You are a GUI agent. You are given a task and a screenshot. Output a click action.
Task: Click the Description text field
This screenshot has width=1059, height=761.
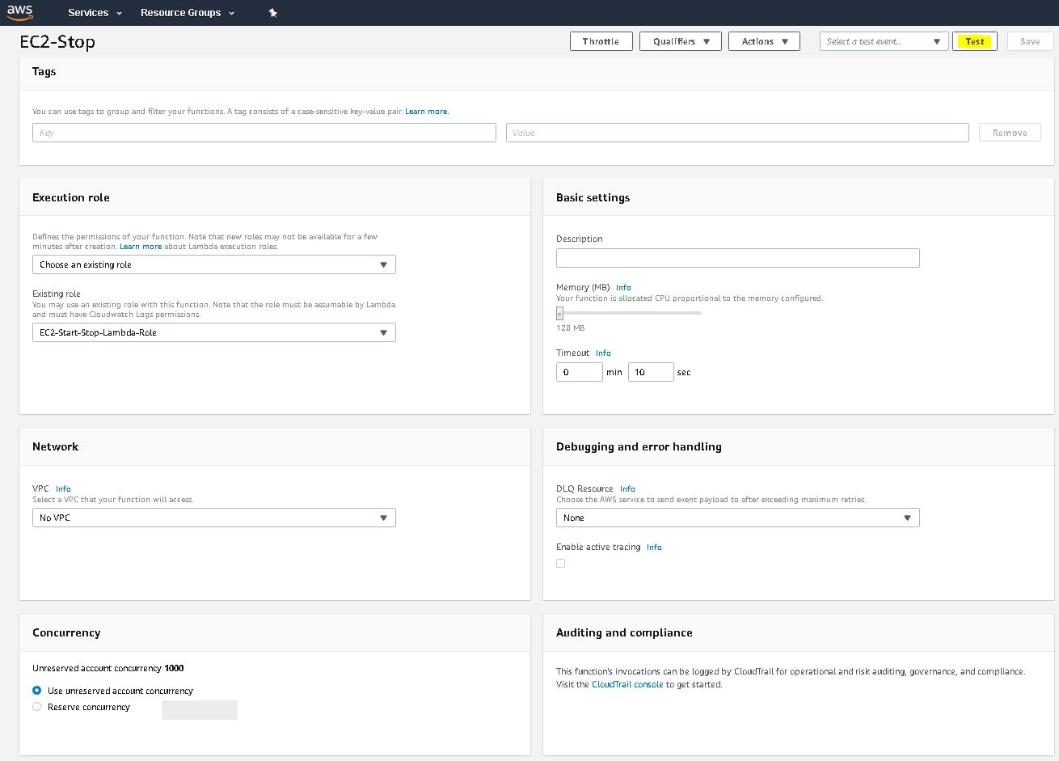pyautogui.click(x=737, y=258)
